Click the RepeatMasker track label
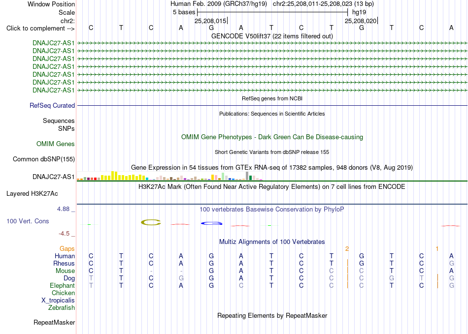The width and height of the screenshot is (468, 334). point(54,322)
